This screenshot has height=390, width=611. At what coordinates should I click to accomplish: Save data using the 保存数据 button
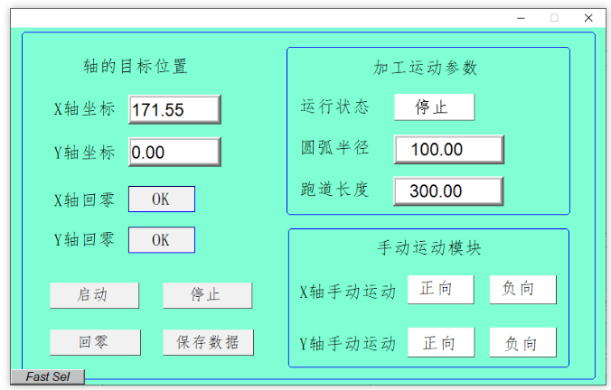click(x=208, y=342)
